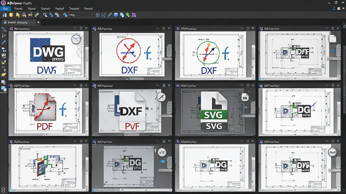
Task: Click the ABViewer logo in title bar
Action: [3, 3]
